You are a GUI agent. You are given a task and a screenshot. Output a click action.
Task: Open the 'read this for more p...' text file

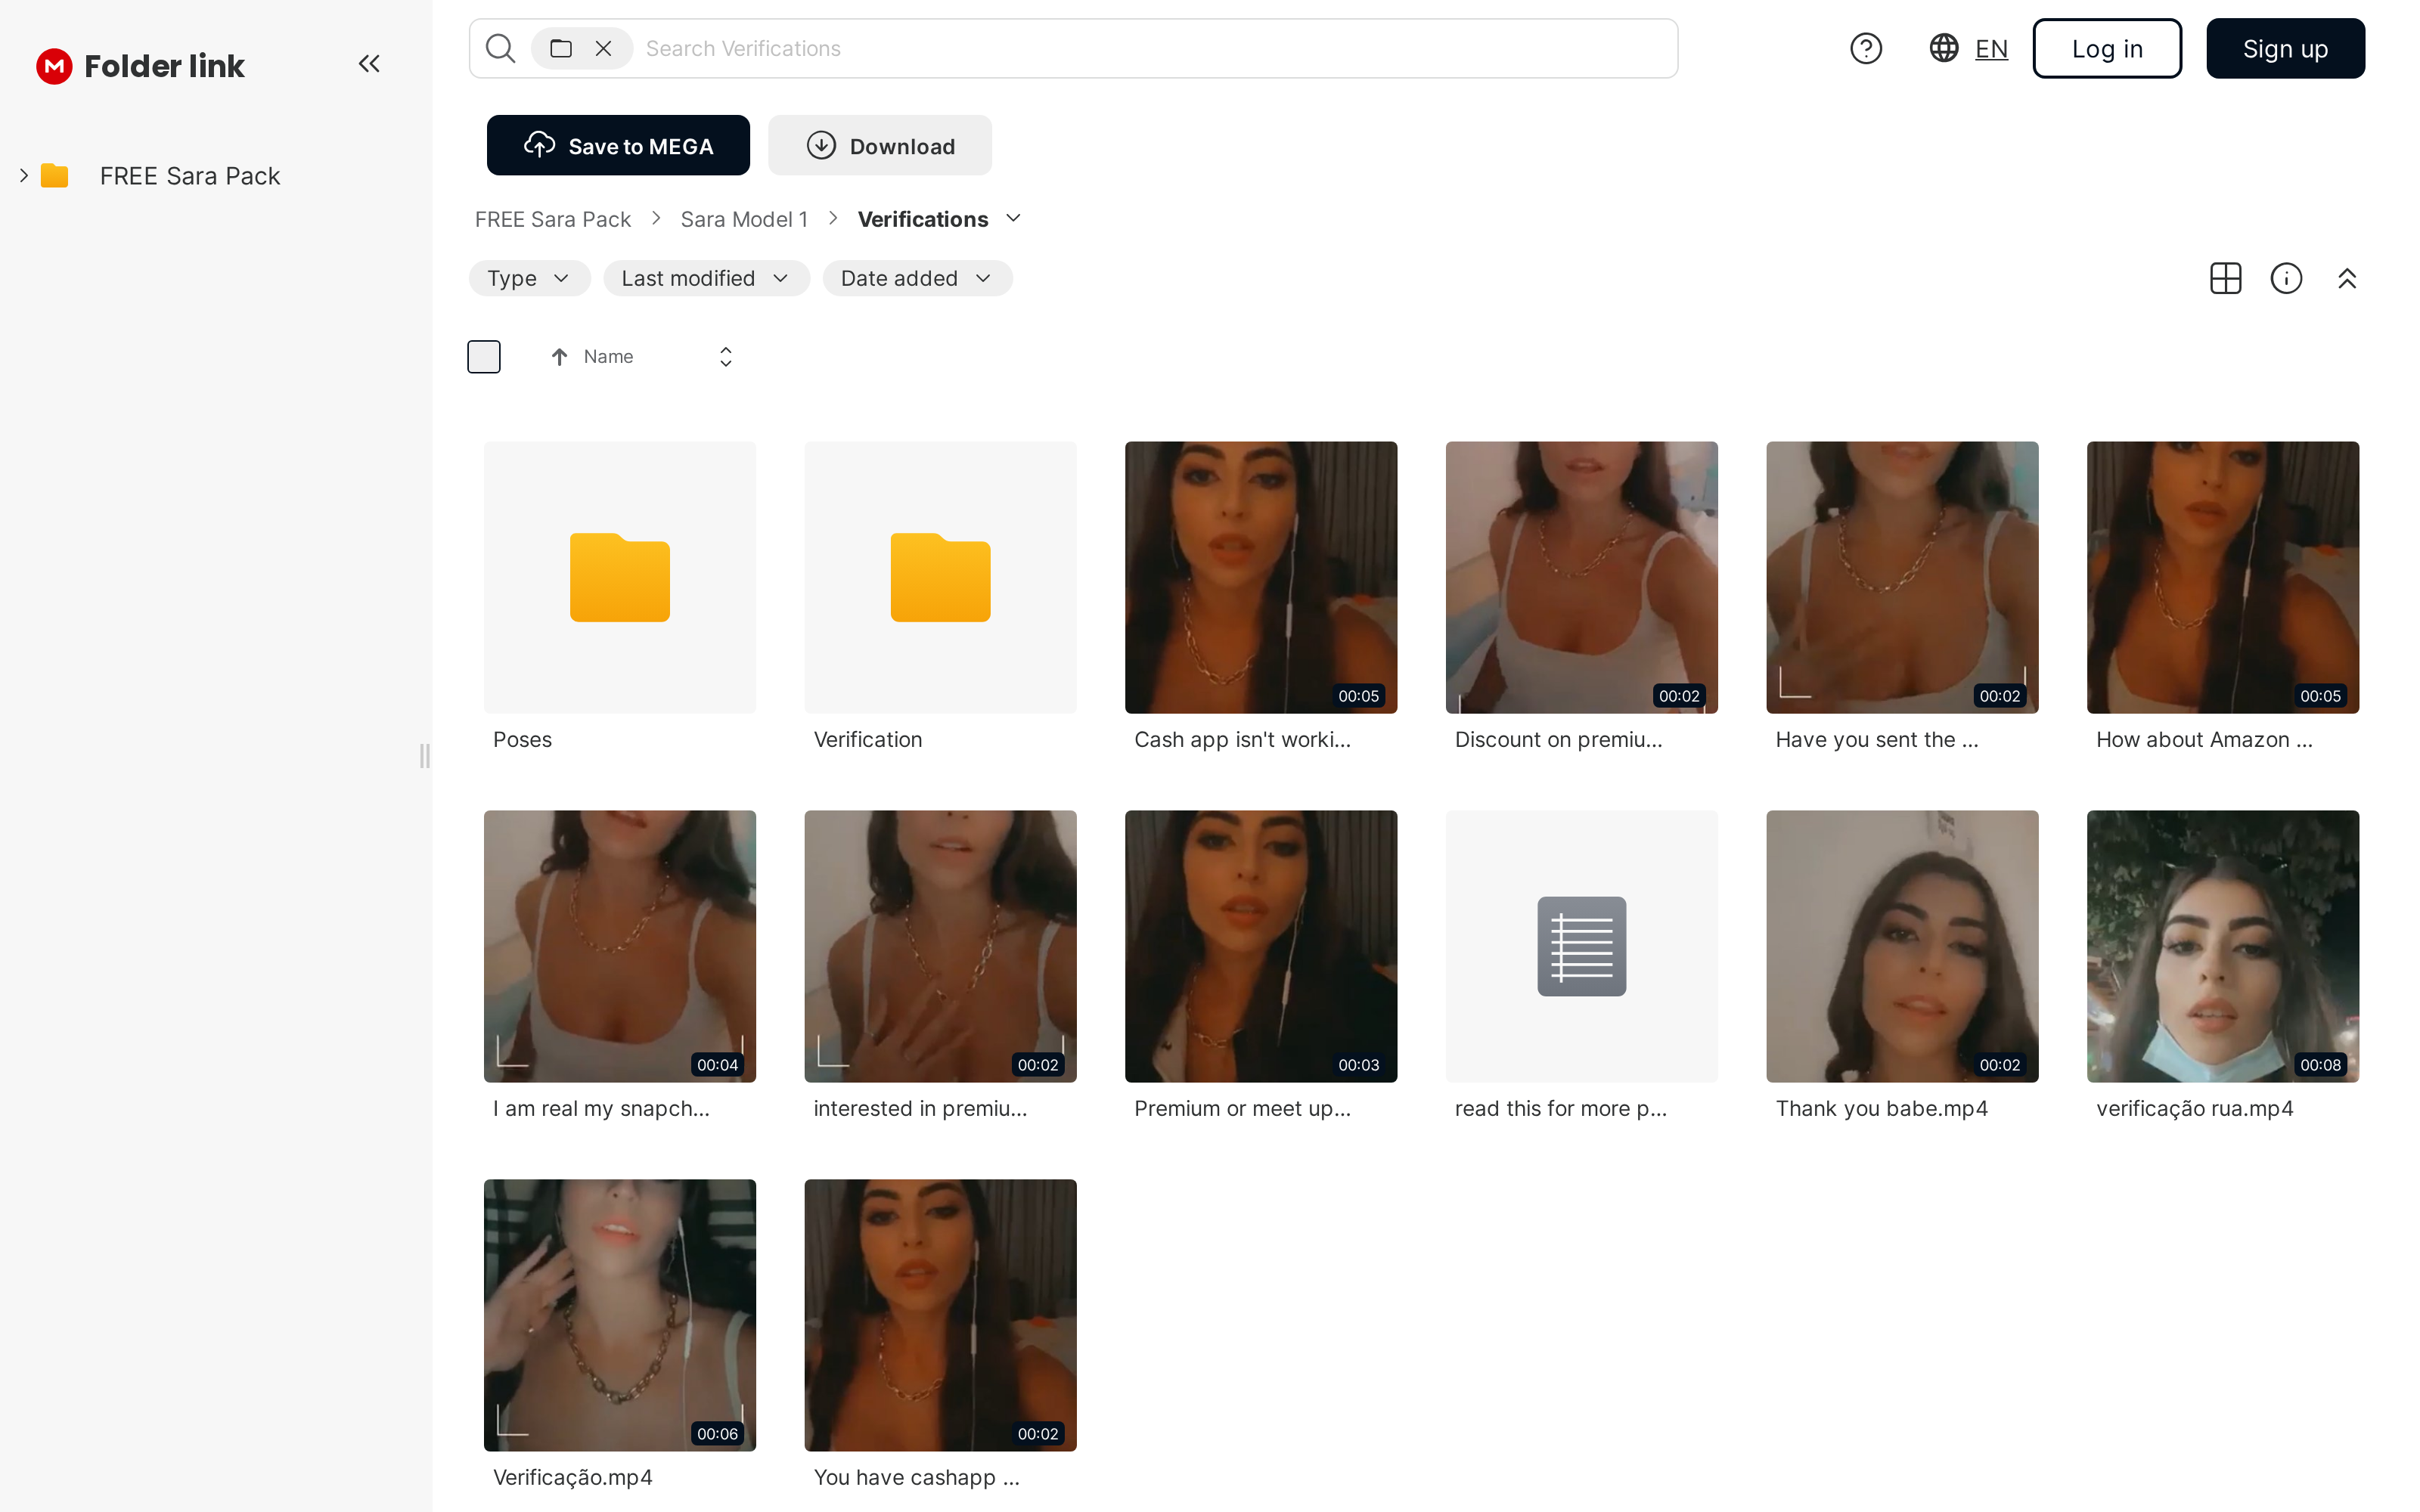click(1582, 946)
